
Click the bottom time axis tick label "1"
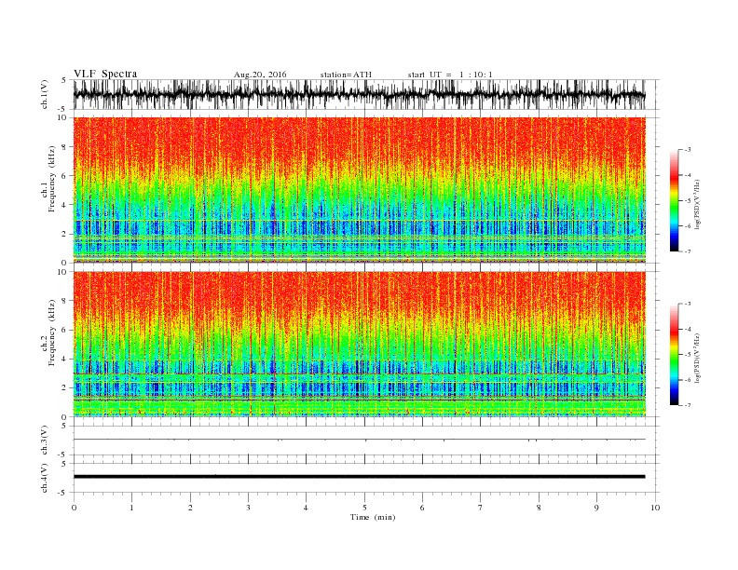131,508
